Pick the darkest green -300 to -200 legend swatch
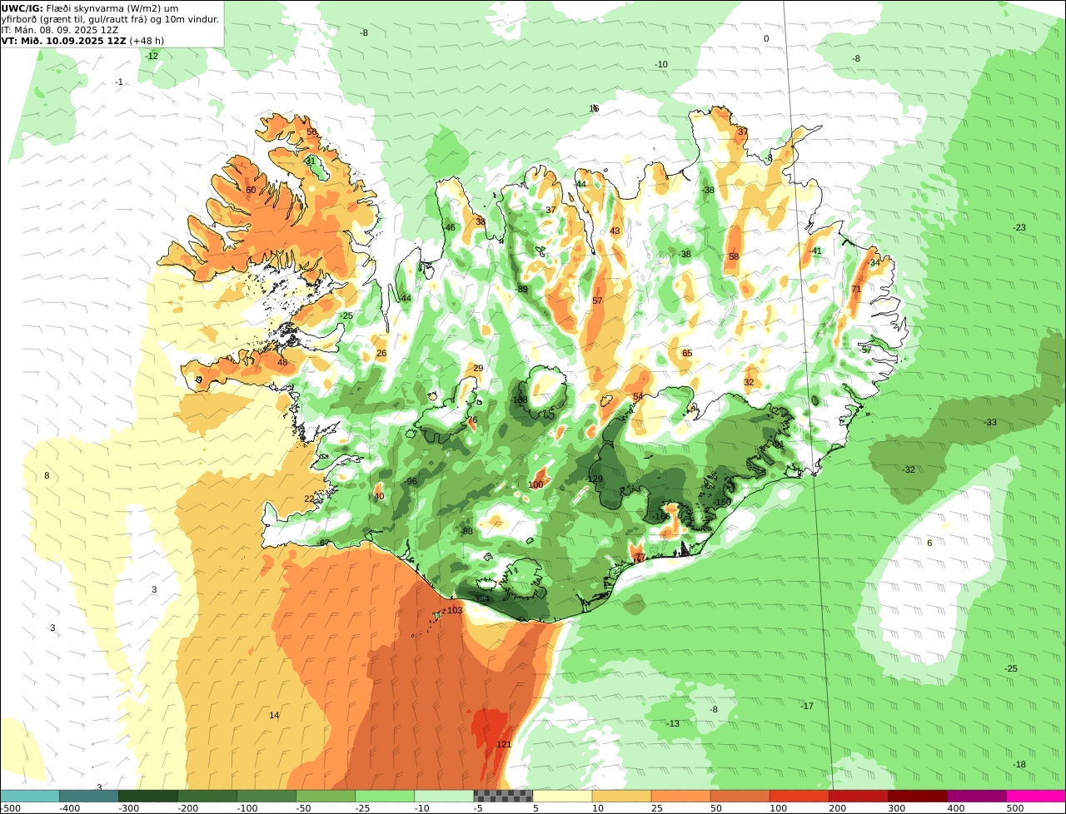This screenshot has height=814, width=1066. pyautogui.click(x=148, y=797)
